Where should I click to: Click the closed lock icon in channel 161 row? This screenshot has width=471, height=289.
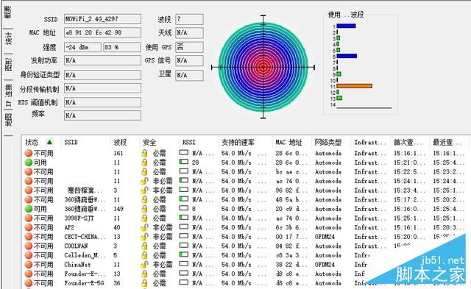pos(144,154)
